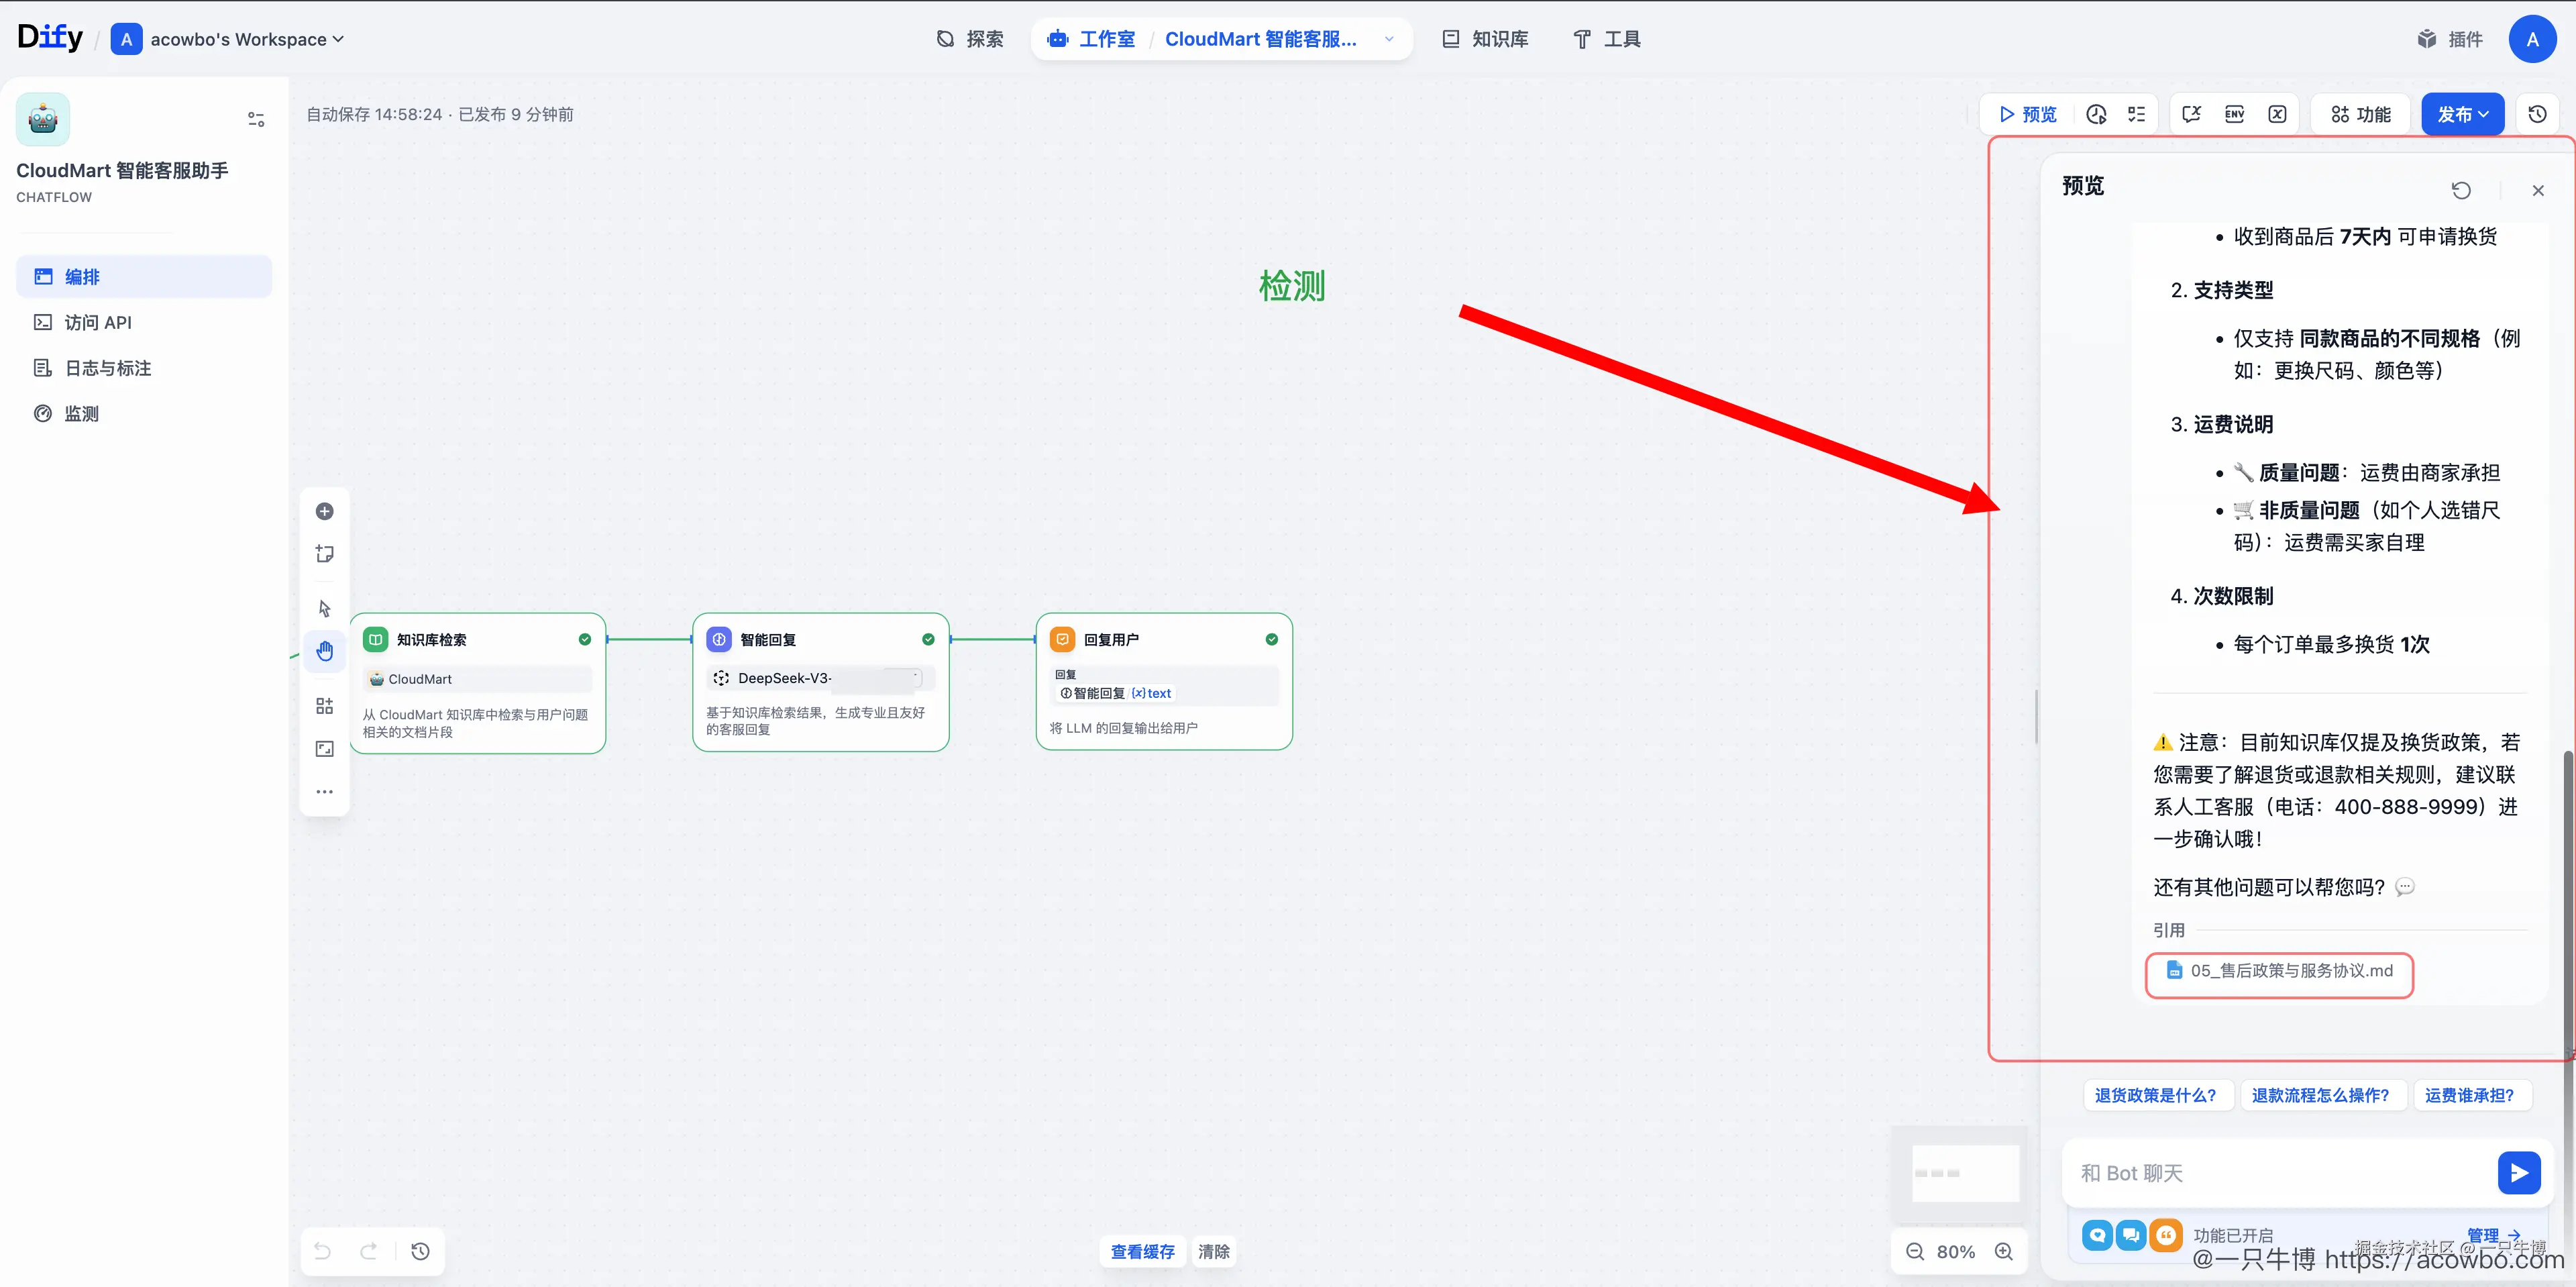
Task: Go to the 探索 (Explore) menu
Action: [x=970, y=39]
